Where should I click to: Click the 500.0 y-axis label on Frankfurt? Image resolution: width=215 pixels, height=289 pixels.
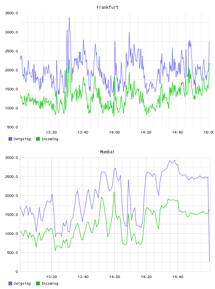tap(12, 127)
